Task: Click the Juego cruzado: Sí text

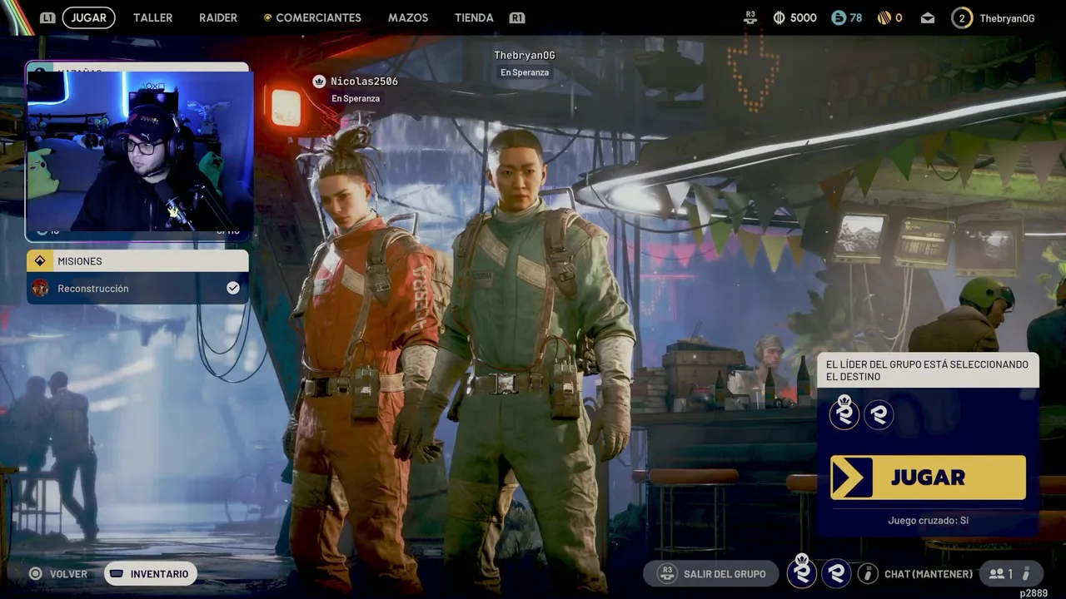Action: coord(928,521)
